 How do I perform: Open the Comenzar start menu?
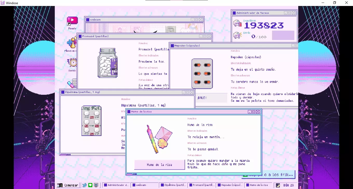pos(68,185)
